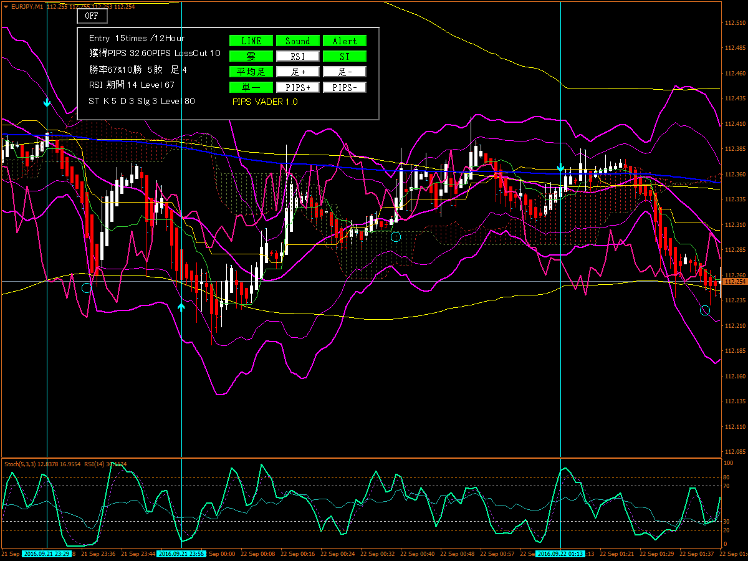Click the '21 Sep 23:36' time axis label
748x561 pixels.
[98, 554]
